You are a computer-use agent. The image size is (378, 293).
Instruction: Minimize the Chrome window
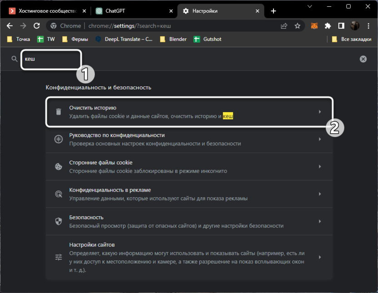click(x=329, y=6)
